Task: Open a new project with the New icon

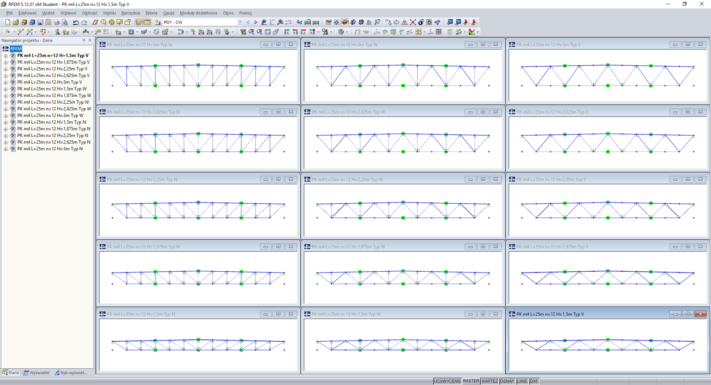Action: [7, 22]
